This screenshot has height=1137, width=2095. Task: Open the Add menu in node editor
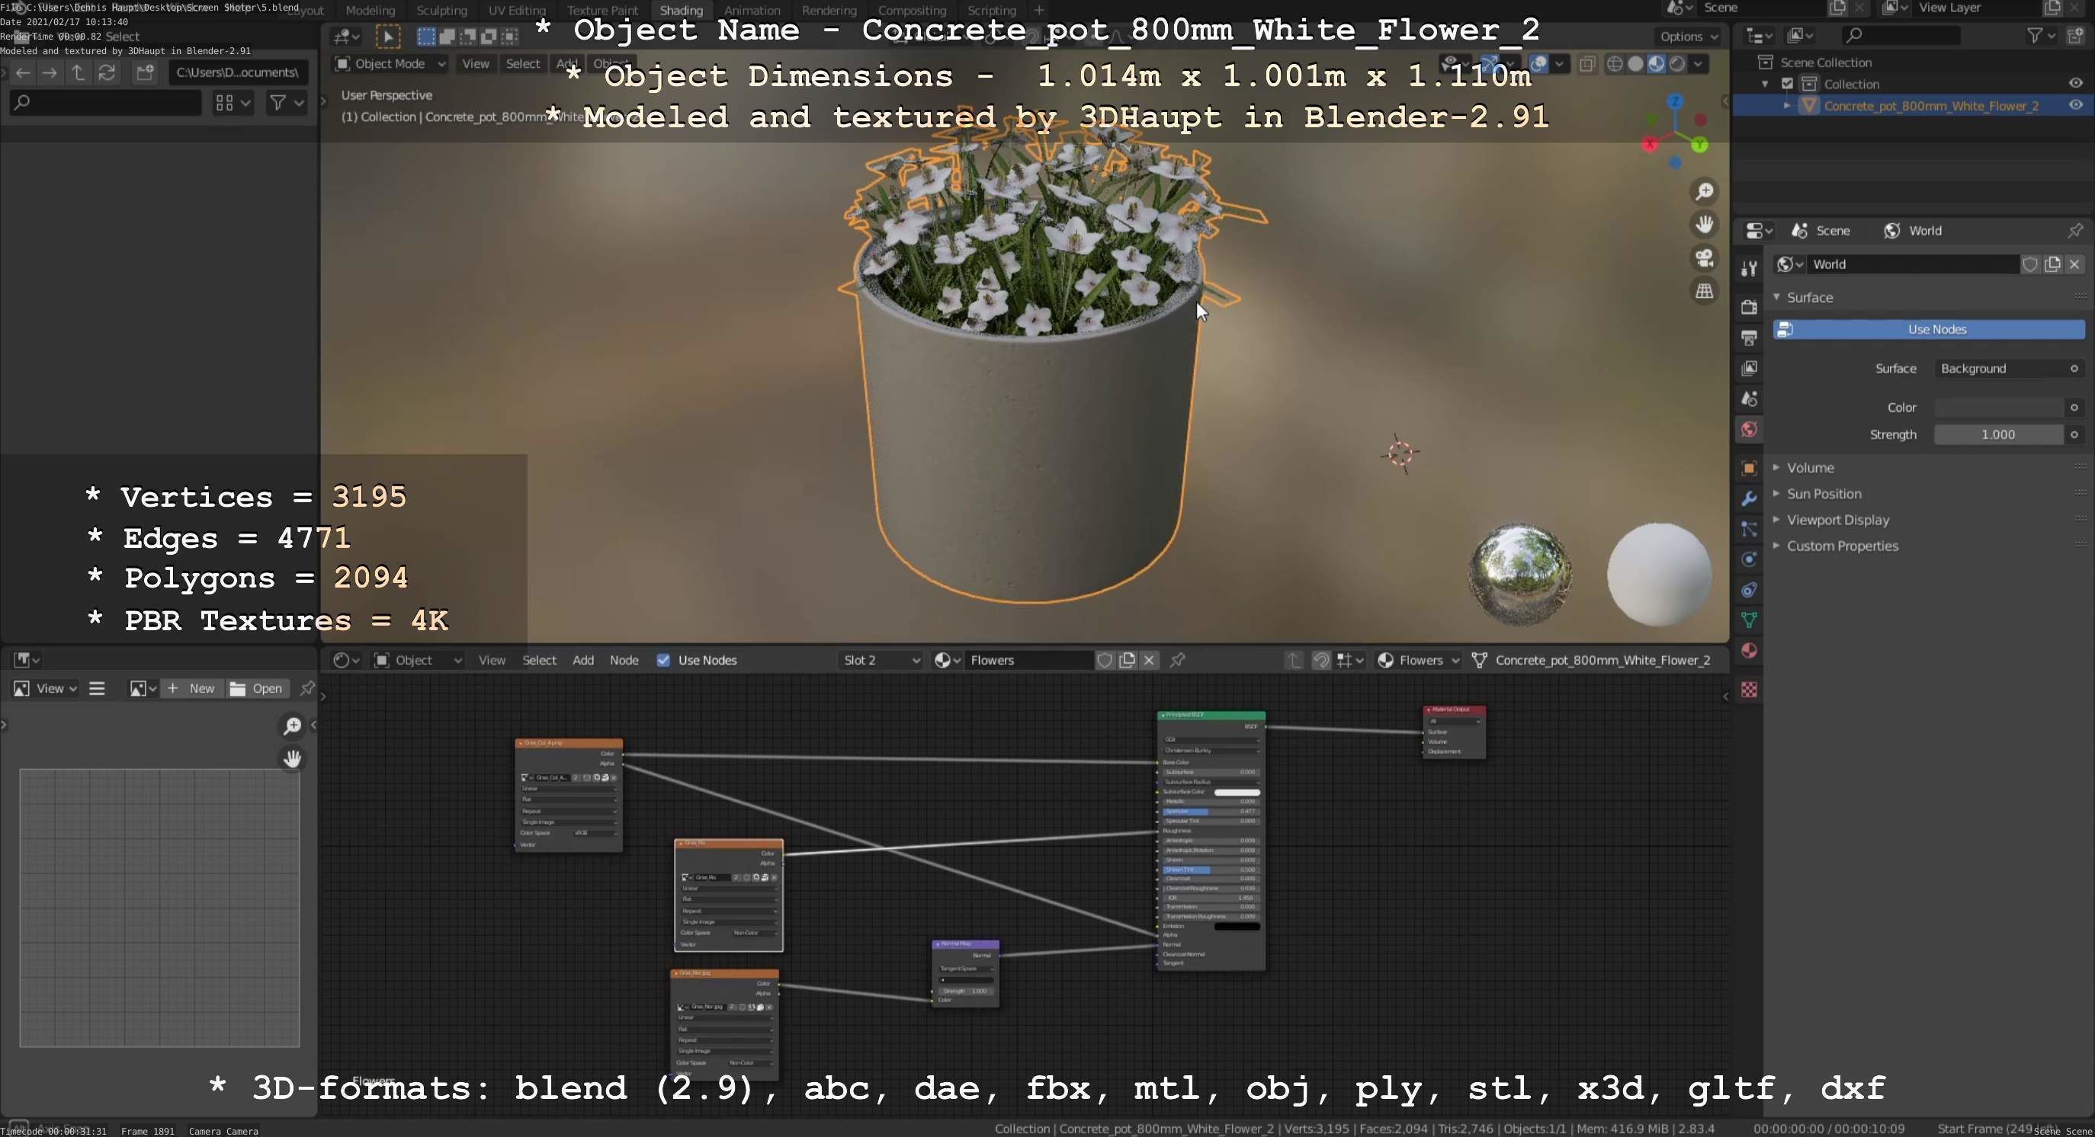[583, 660]
